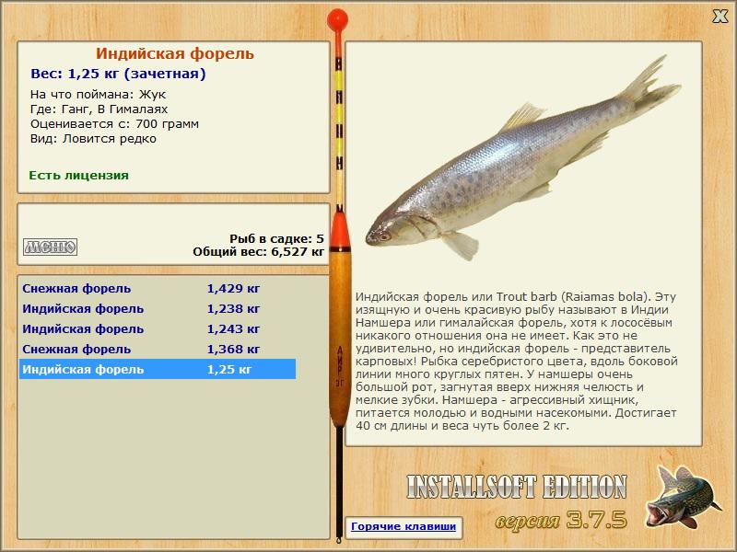
Task: Select Индийская форель 1,238 кг row
Action: (158, 309)
